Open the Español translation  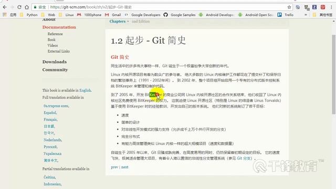[x=50, y=112]
